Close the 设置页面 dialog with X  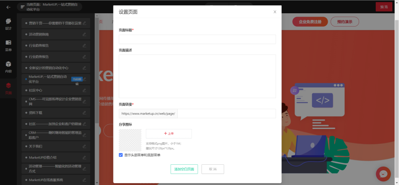(x=275, y=12)
